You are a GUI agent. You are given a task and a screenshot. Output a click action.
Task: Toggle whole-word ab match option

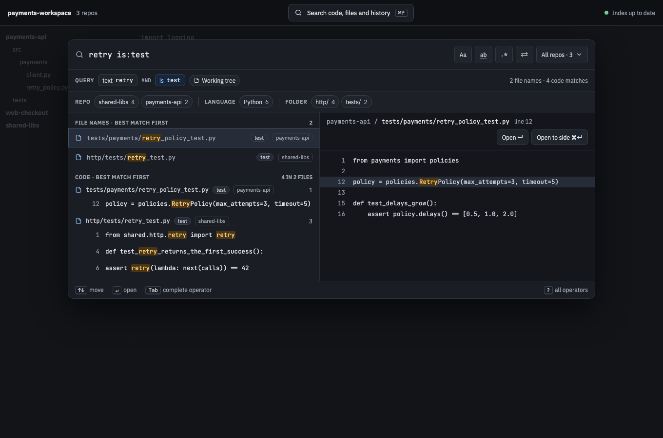pyautogui.click(x=484, y=55)
